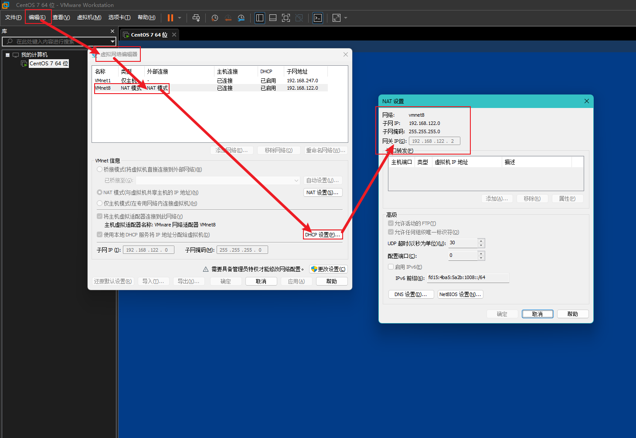Open the stretch options dropdown arrow
Image resolution: width=636 pixels, height=438 pixels.
[x=346, y=18]
